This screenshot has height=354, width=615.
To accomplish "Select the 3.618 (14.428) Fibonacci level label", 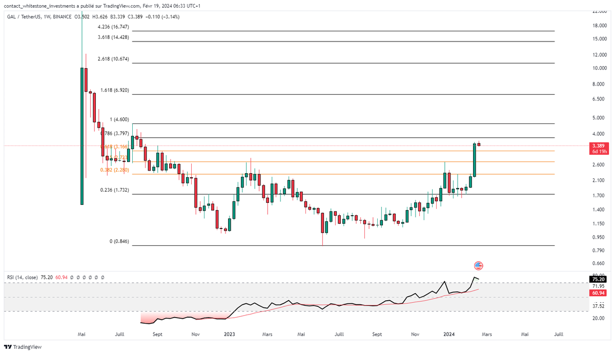I will (x=113, y=37).
